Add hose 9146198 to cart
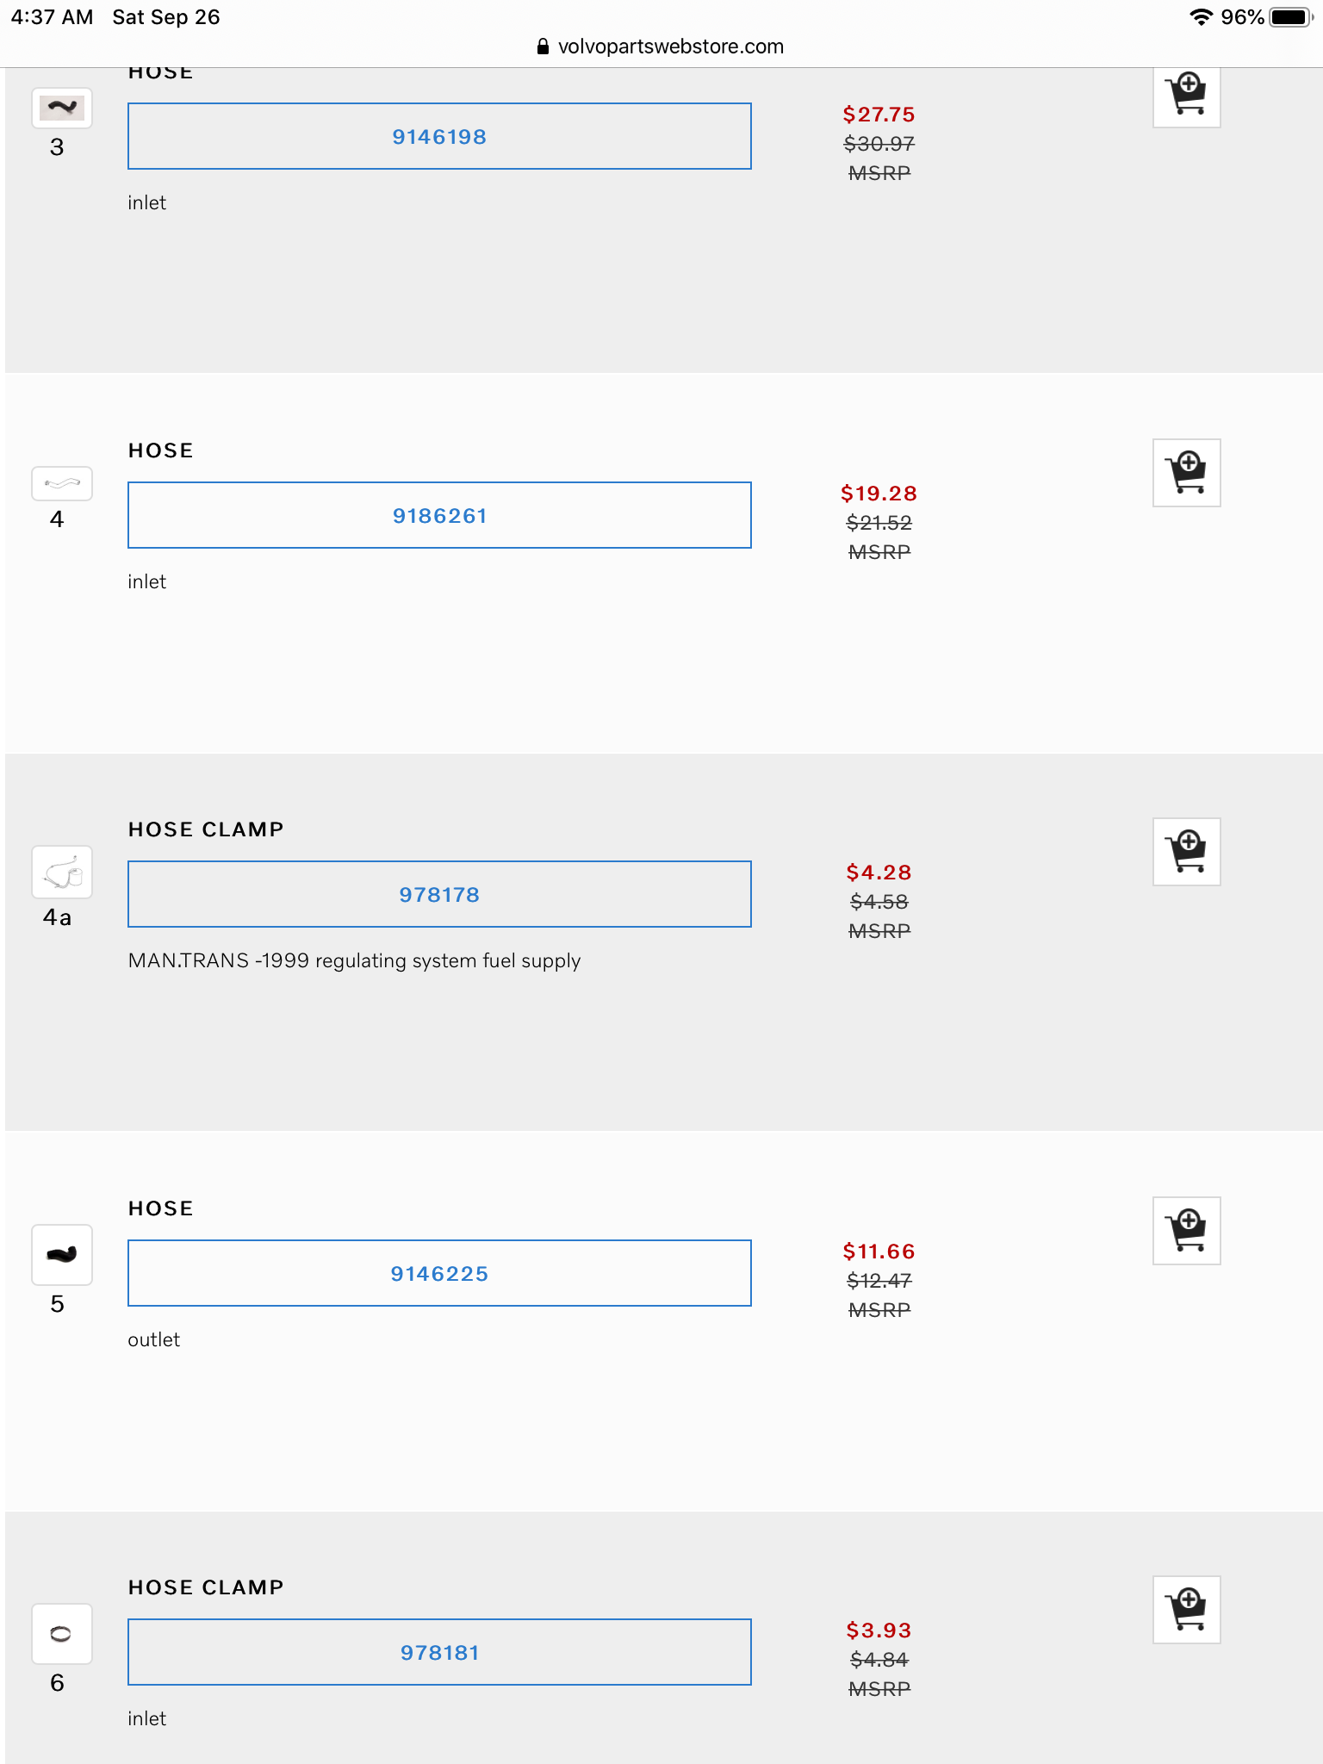This screenshot has width=1323, height=1764. [1186, 96]
